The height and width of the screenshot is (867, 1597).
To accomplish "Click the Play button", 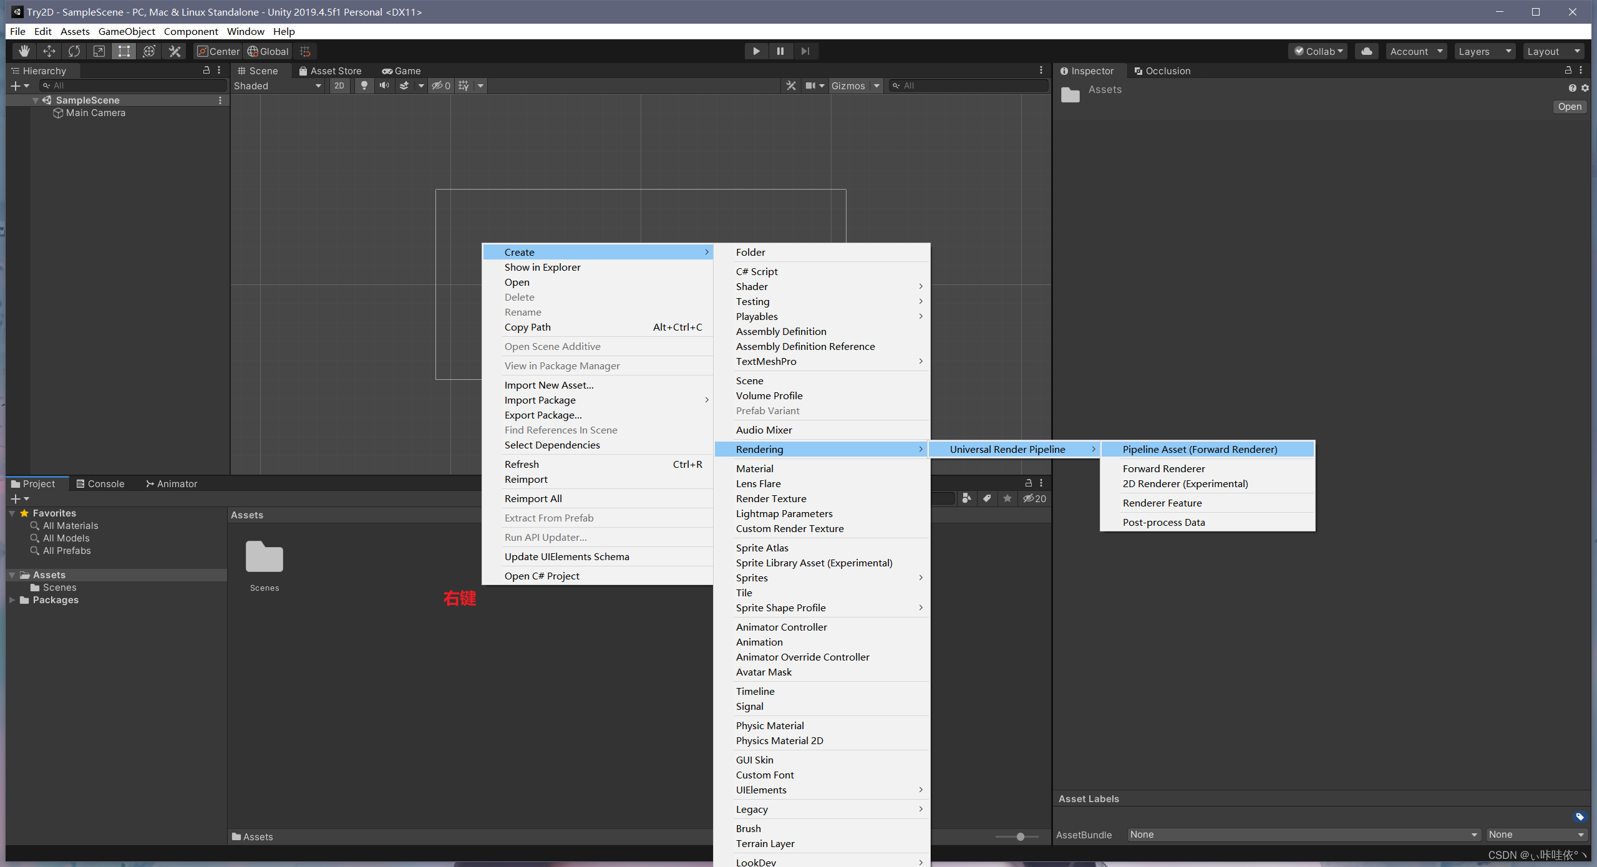I will [756, 51].
